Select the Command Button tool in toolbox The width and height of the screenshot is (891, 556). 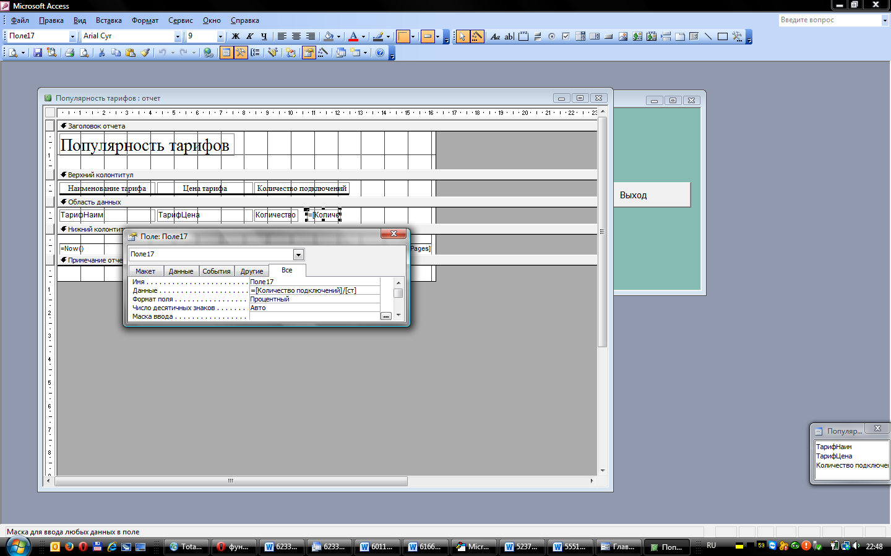coord(609,36)
